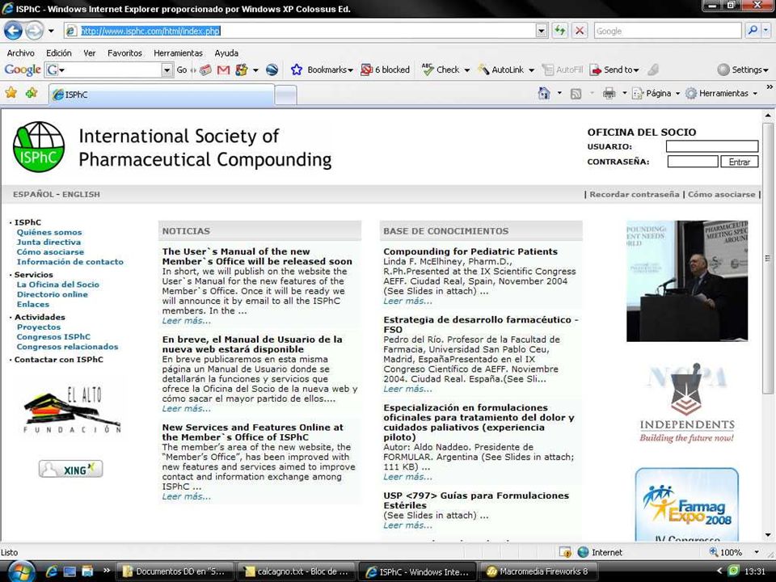Image resolution: width=776 pixels, height=582 pixels.
Task: Click the search magnifier icon
Action: [x=753, y=31]
